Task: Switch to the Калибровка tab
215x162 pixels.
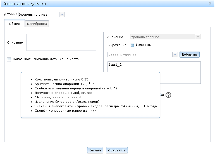Action: click(x=37, y=24)
